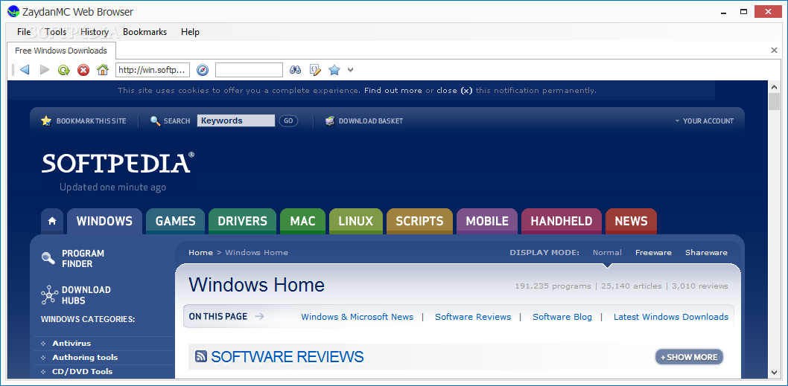Jump to Windows & Microsoft News
Viewport: 788px width, 386px height.
tap(358, 317)
